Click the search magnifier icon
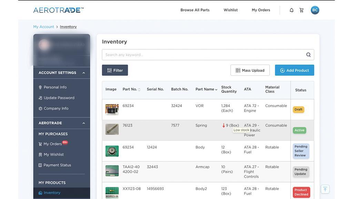 [x=308, y=55]
